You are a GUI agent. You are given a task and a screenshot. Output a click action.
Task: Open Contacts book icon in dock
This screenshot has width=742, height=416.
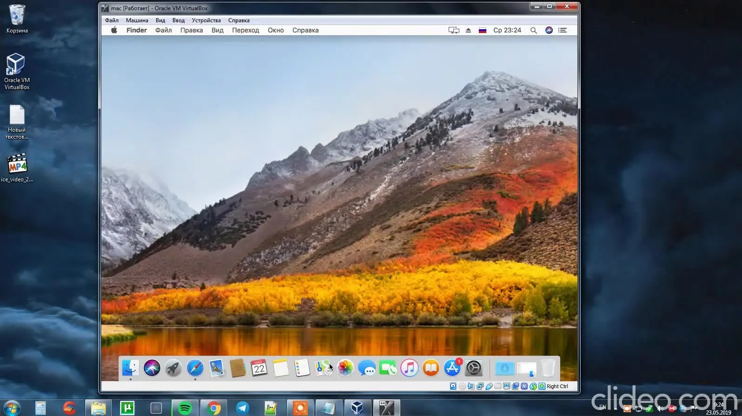pyautogui.click(x=238, y=368)
